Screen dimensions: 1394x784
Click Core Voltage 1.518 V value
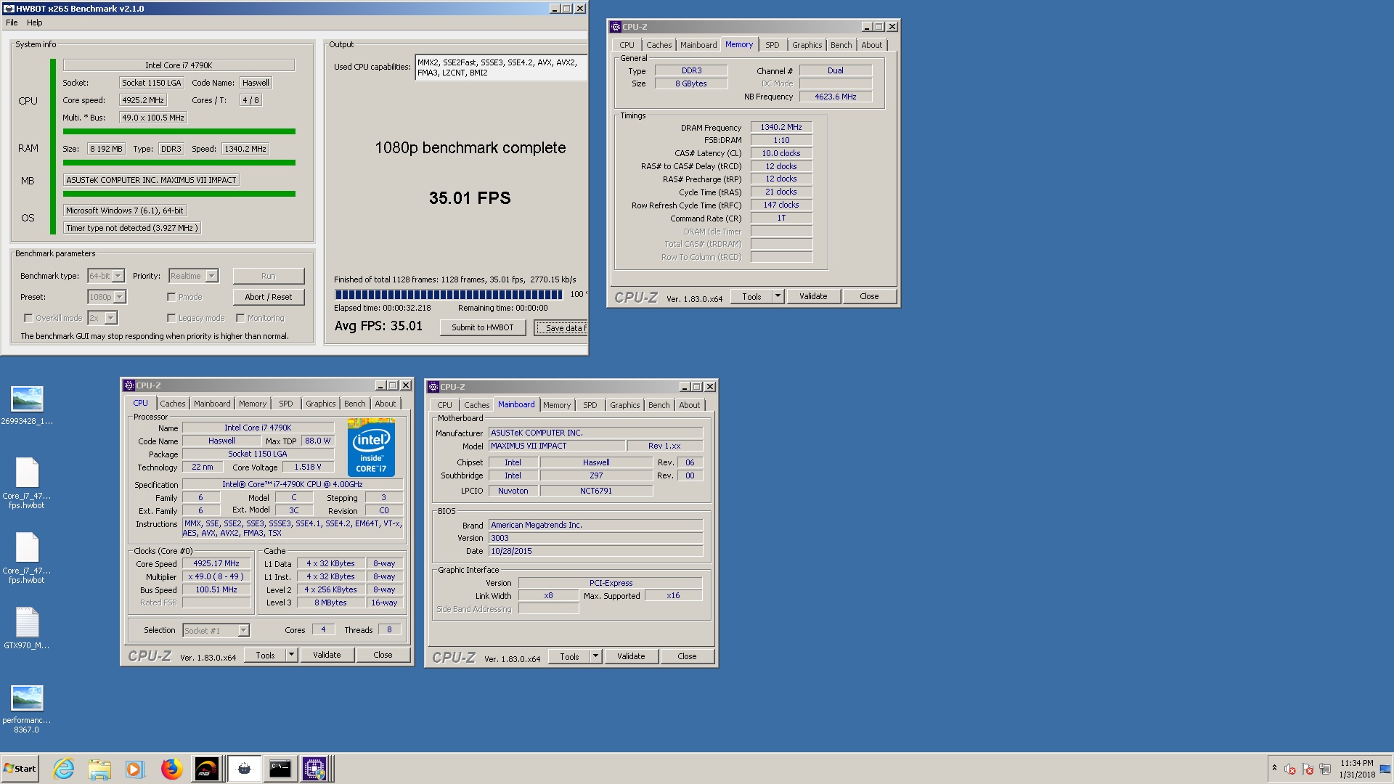tap(308, 467)
